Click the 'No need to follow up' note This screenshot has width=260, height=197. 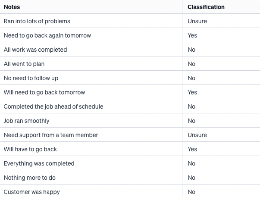coord(31,78)
